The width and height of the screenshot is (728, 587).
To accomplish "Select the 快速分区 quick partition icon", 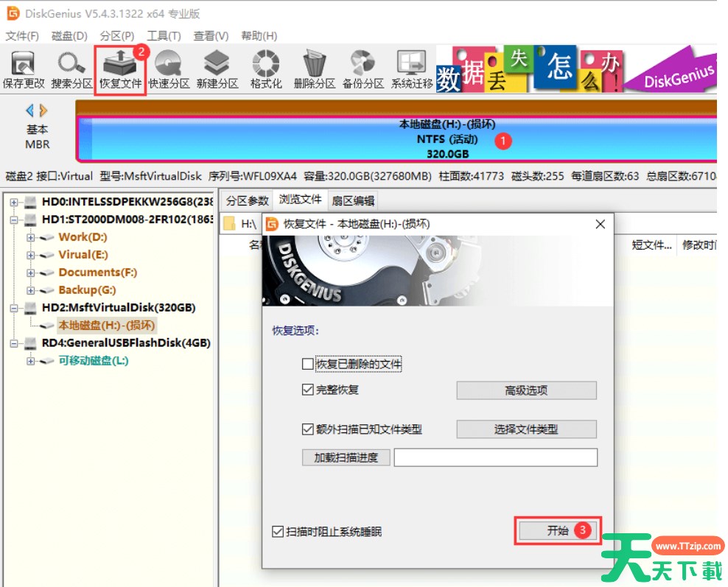I will (x=169, y=70).
